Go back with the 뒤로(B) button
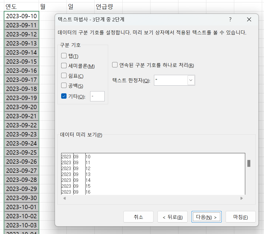 pos(173,217)
